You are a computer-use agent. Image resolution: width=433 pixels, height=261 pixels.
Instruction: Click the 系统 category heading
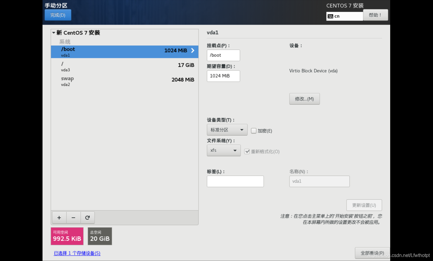pos(65,42)
